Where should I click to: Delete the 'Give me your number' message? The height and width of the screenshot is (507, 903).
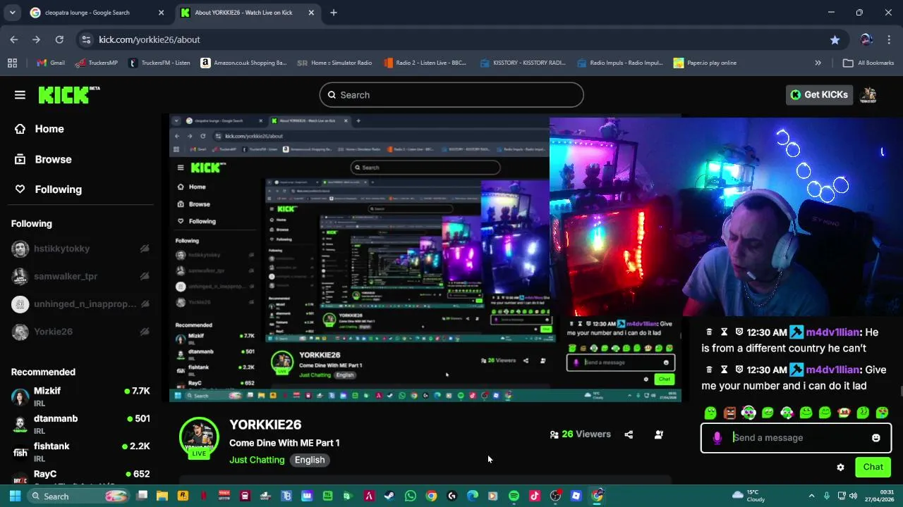point(709,370)
